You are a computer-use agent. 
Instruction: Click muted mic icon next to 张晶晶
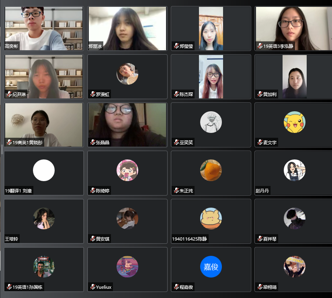coord(92,142)
